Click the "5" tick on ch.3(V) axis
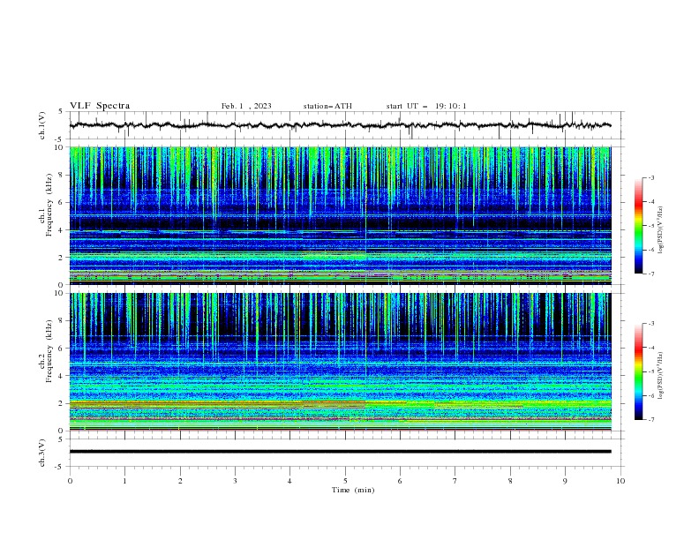Viewport: 699px width, 540px height. click(62, 439)
